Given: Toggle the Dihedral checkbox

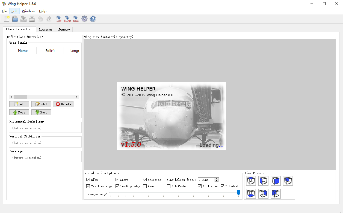Looking at the screenshot, I should pyautogui.click(x=223, y=186).
